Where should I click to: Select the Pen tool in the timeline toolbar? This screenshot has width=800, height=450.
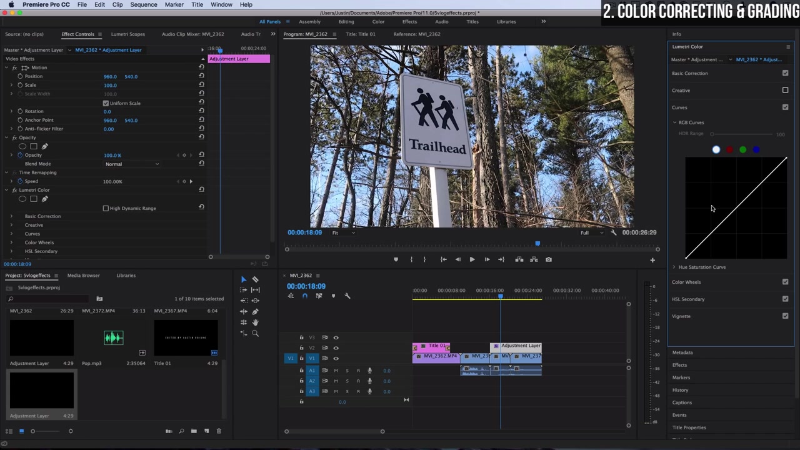[x=255, y=311]
